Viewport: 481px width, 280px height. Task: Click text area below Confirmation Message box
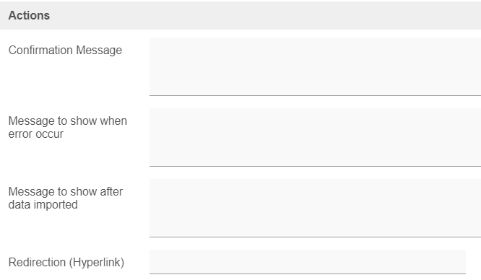pyautogui.click(x=315, y=137)
